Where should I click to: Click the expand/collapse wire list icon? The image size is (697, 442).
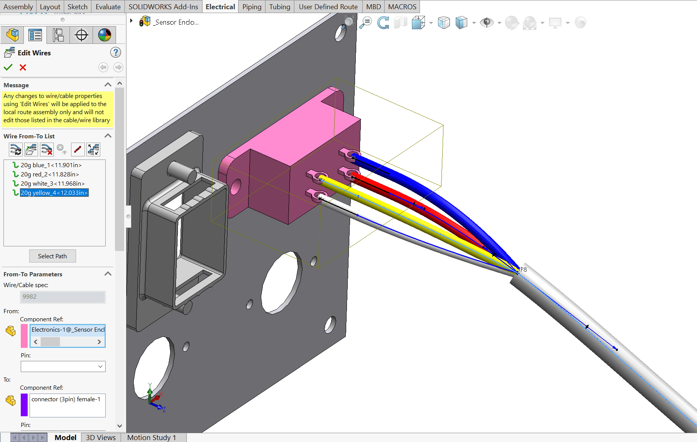[93, 149]
